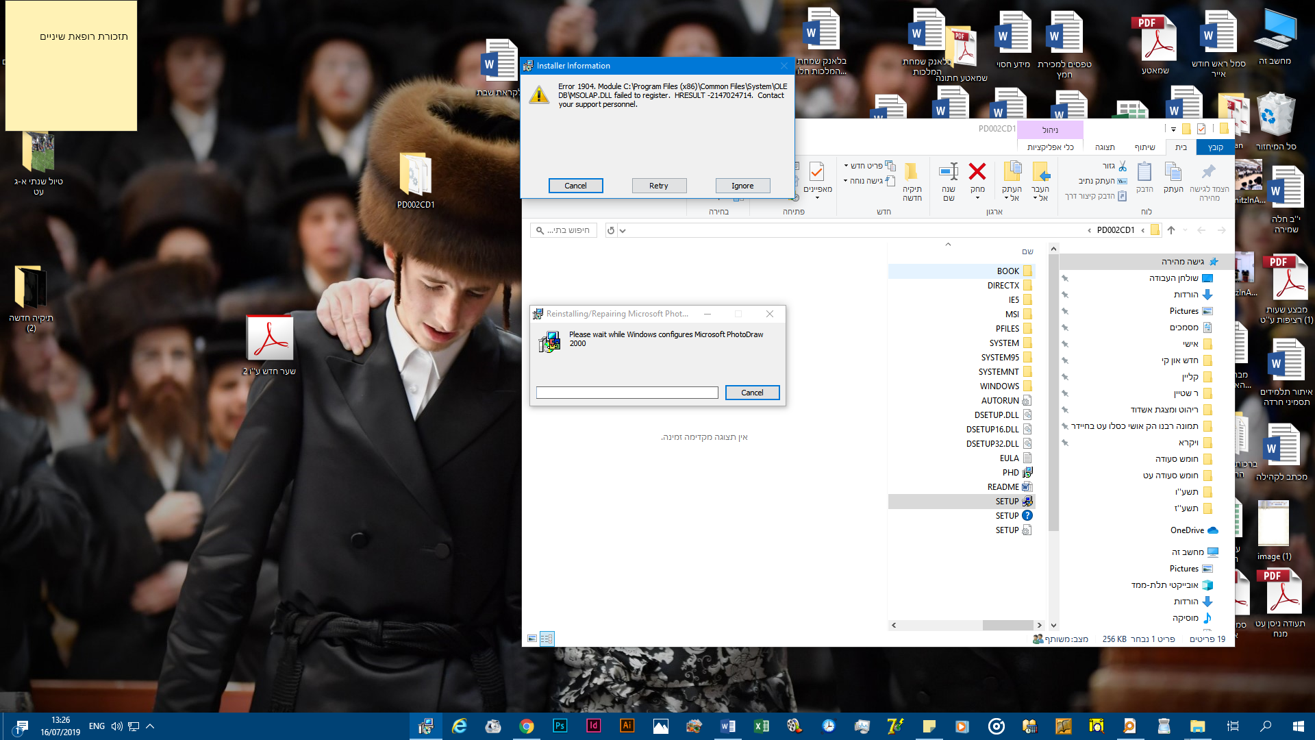
Task: Expand the Delete button dropdown arrow
Action: [x=977, y=198]
